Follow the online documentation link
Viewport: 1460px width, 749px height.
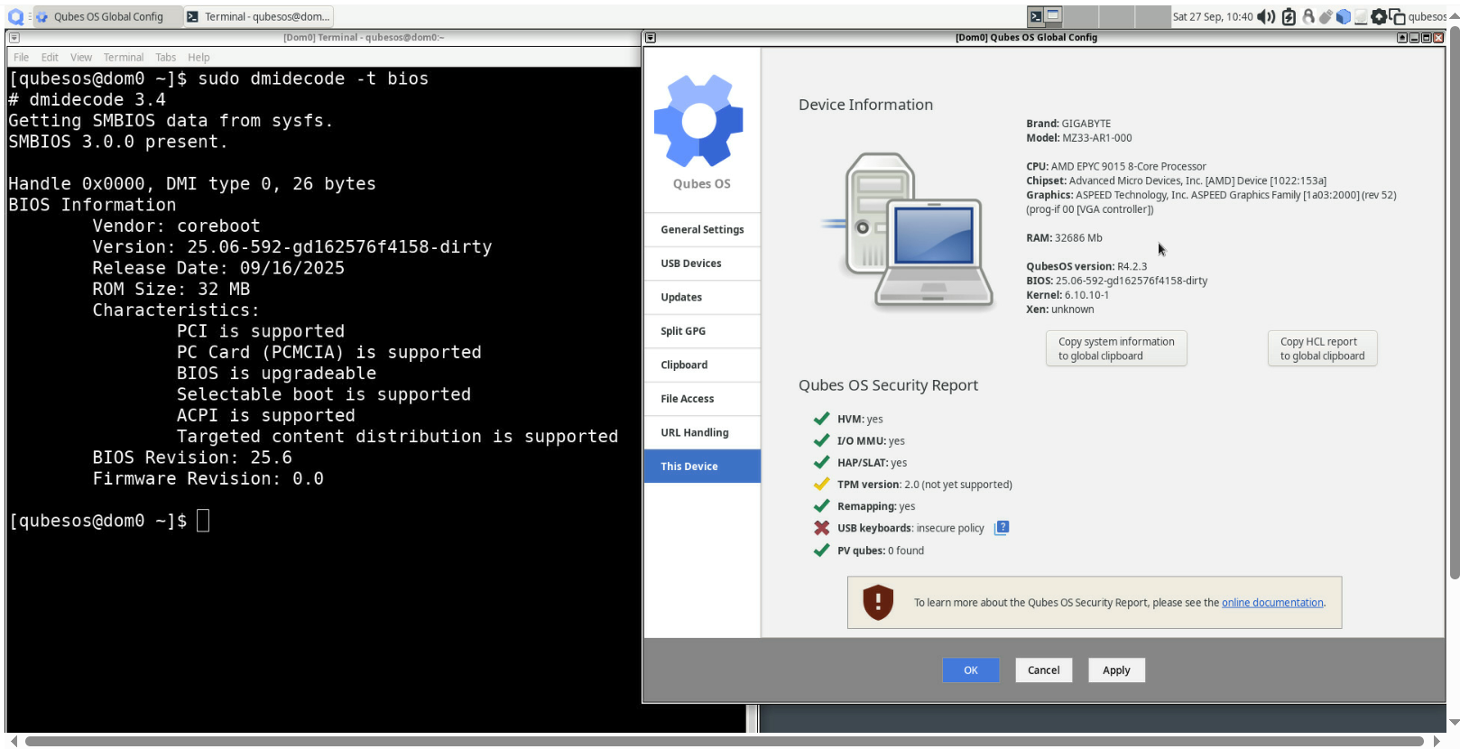pyautogui.click(x=1272, y=603)
